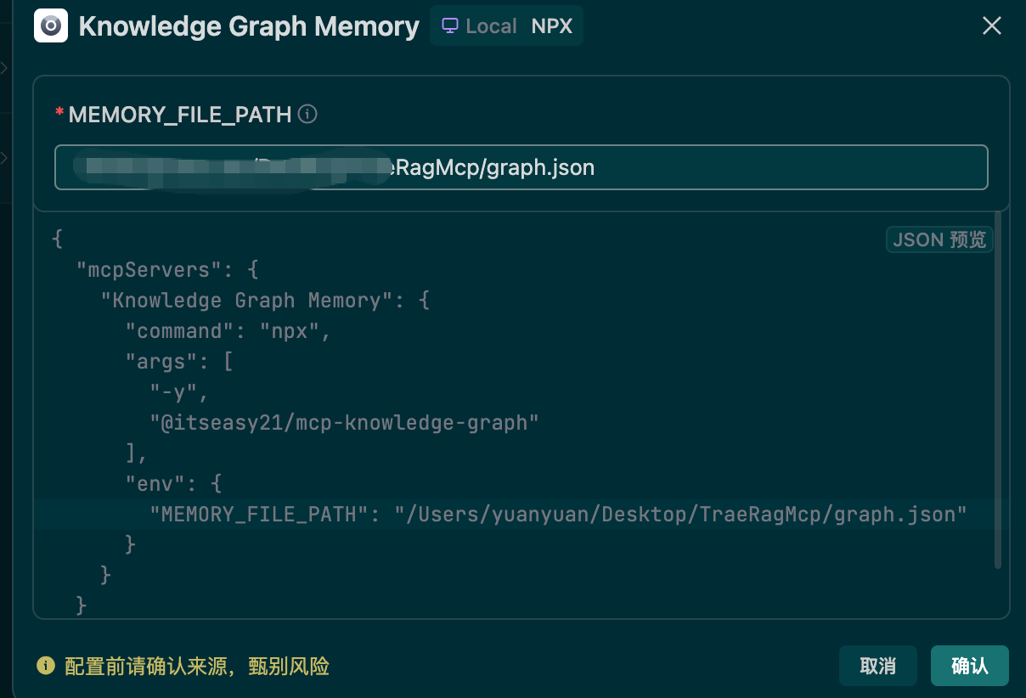Viewport: 1026px width, 698px height.
Task: Expand the upper chevron in left sidebar
Action: click(x=4, y=68)
